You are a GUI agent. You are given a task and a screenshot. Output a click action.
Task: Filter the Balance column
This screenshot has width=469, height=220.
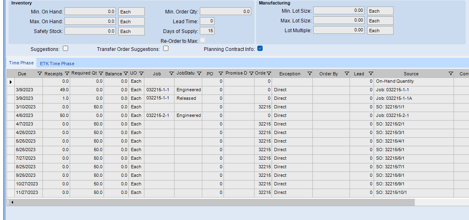click(x=126, y=73)
